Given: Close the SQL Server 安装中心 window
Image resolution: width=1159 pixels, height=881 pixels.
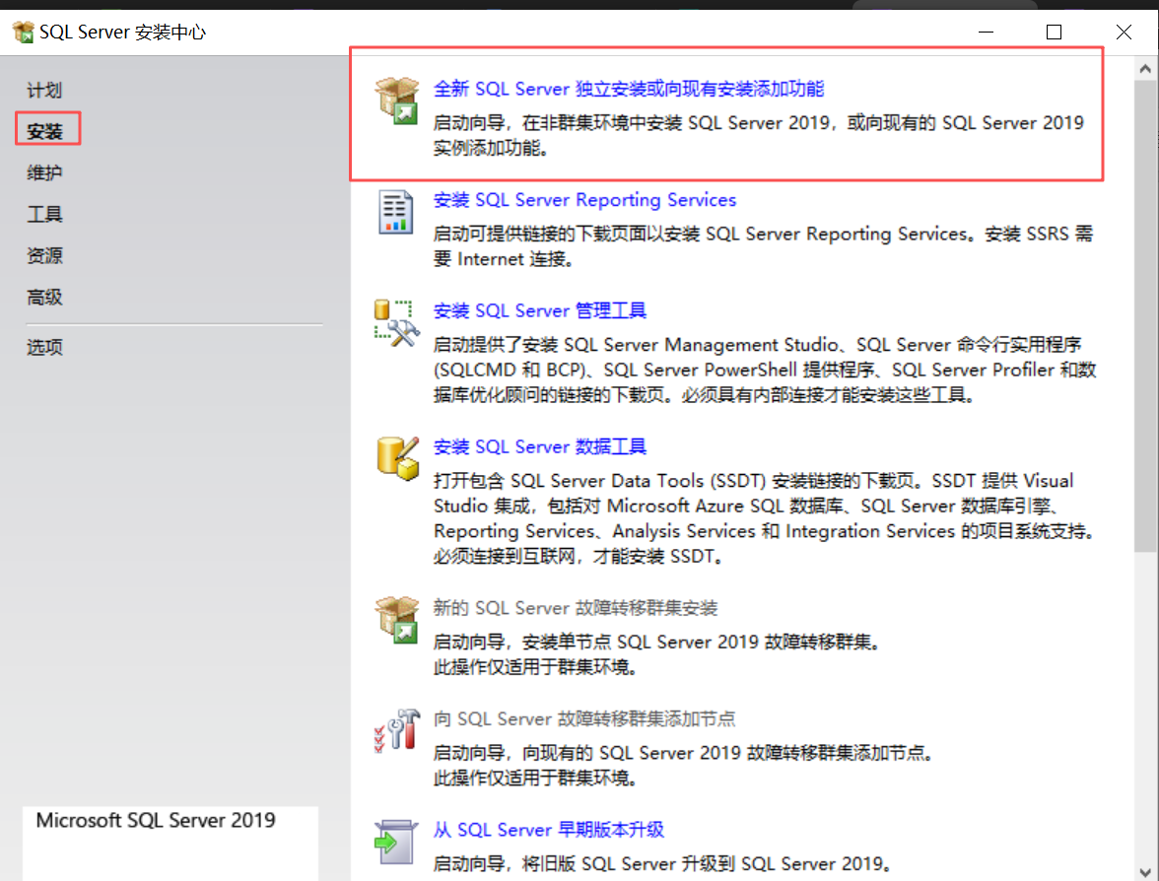Looking at the screenshot, I should (1124, 32).
